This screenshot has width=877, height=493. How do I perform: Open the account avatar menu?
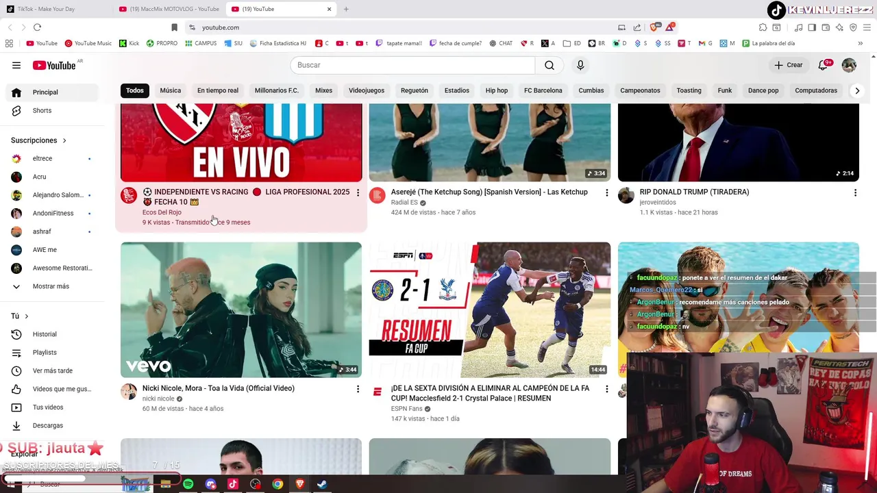click(x=849, y=65)
